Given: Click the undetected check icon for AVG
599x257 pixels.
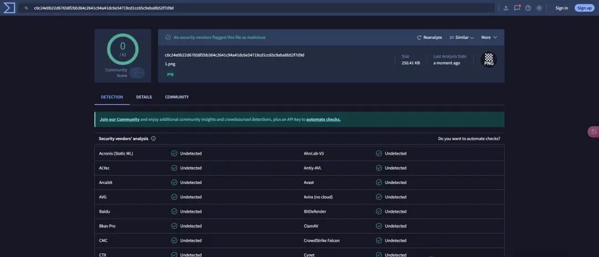Looking at the screenshot, I should (x=174, y=197).
